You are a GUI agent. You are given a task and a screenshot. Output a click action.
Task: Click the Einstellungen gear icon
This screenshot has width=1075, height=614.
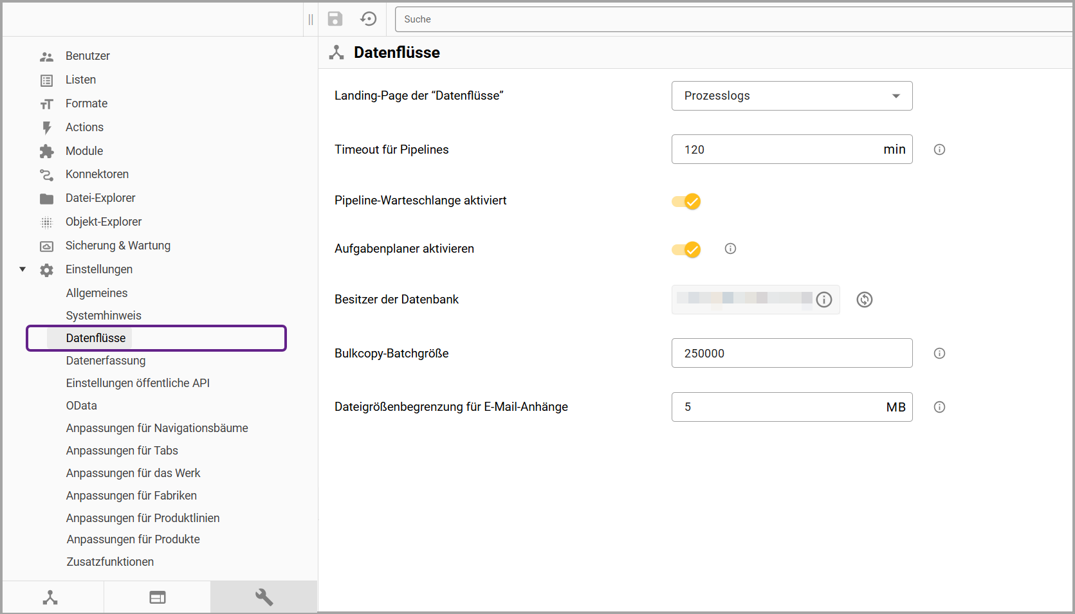point(46,270)
